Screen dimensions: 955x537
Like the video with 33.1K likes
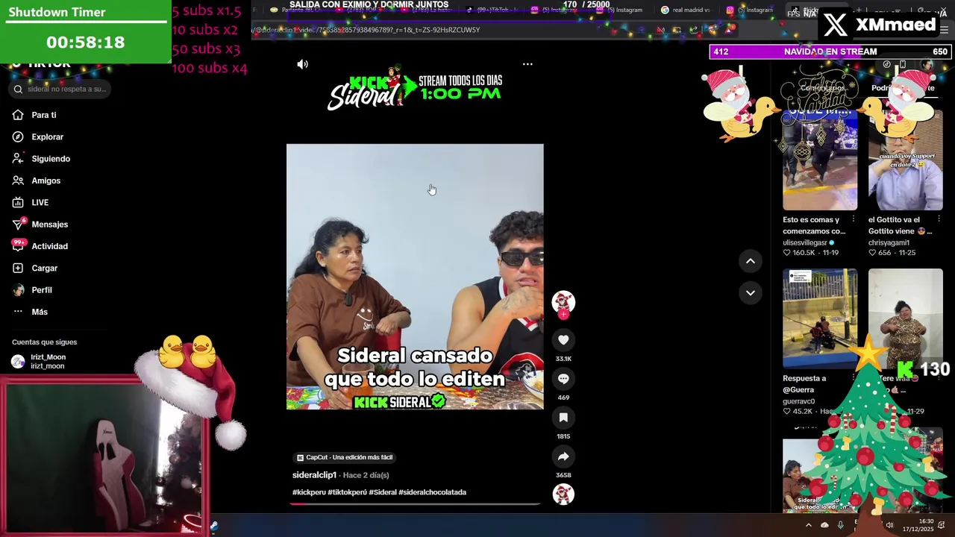(563, 340)
